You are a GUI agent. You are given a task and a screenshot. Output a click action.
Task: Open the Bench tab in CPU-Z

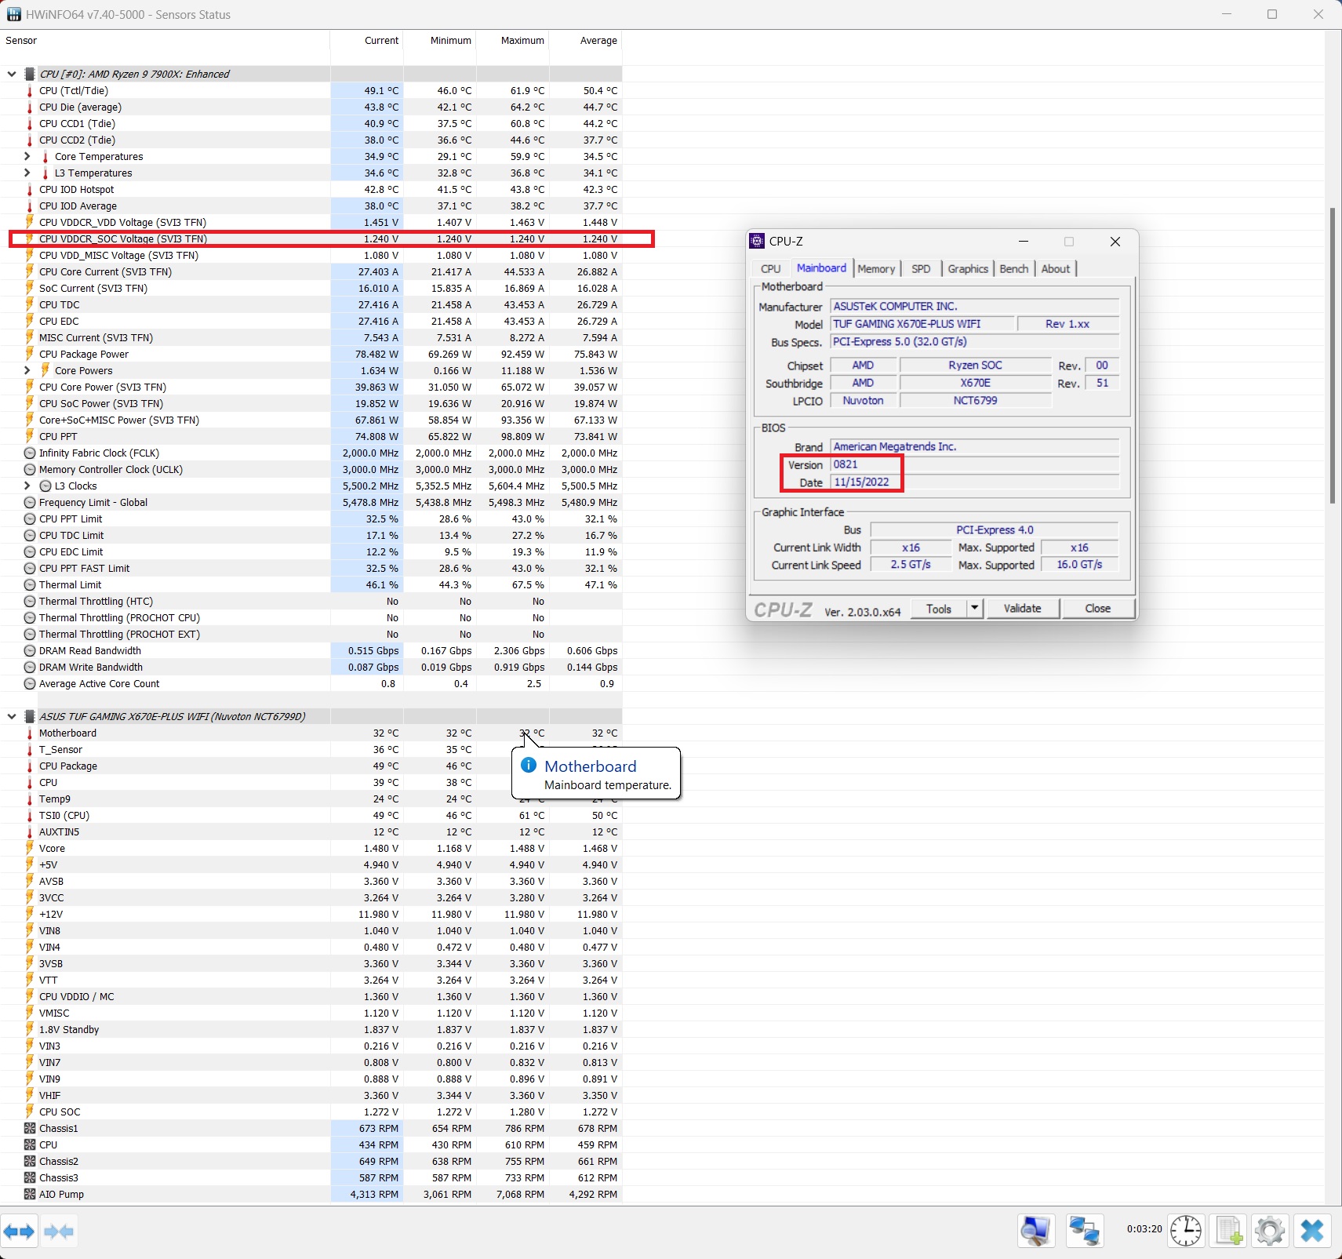pos(1014,268)
